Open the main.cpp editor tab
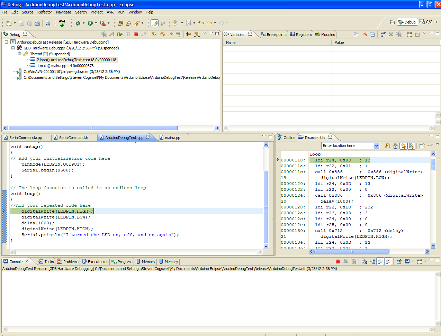The width and height of the screenshot is (441, 336). pyautogui.click(x=172, y=138)
